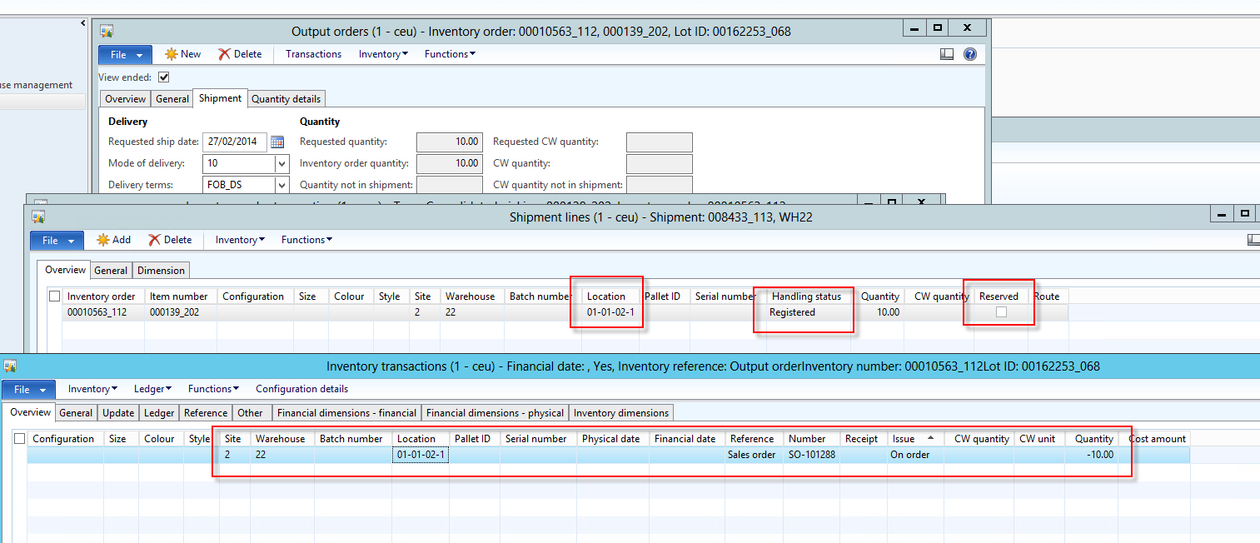The width and height of the screenshot is (1260, 543).
Task: Click the view layout icon beside help
Action: pyautogui.click(x=947, y=54)
